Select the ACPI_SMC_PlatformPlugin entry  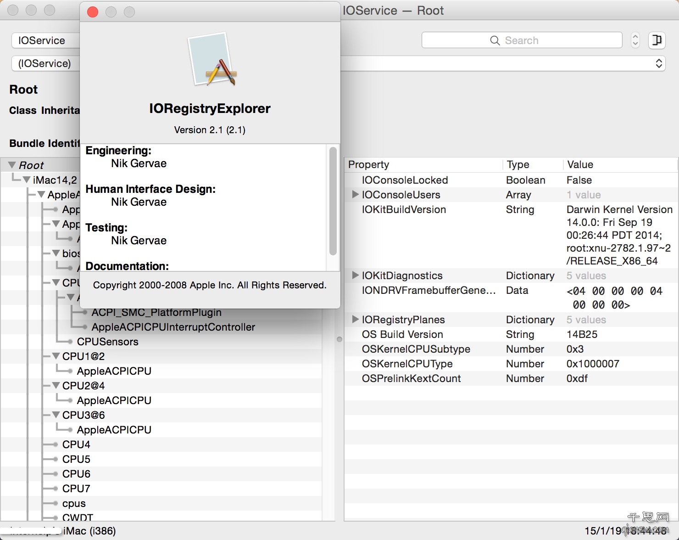(x=156, y=312)
